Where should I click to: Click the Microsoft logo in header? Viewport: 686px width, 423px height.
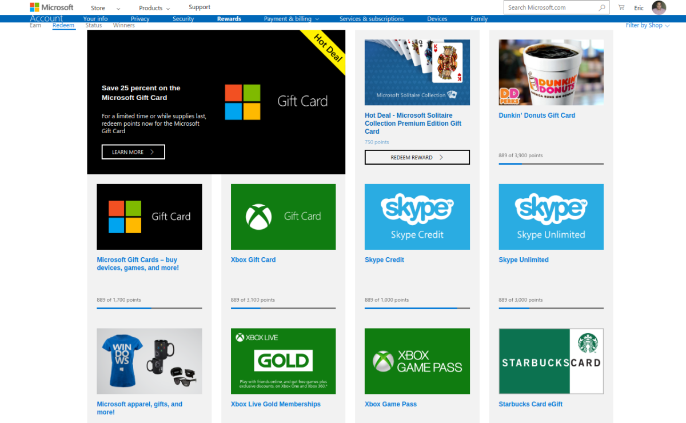[51, 7]
